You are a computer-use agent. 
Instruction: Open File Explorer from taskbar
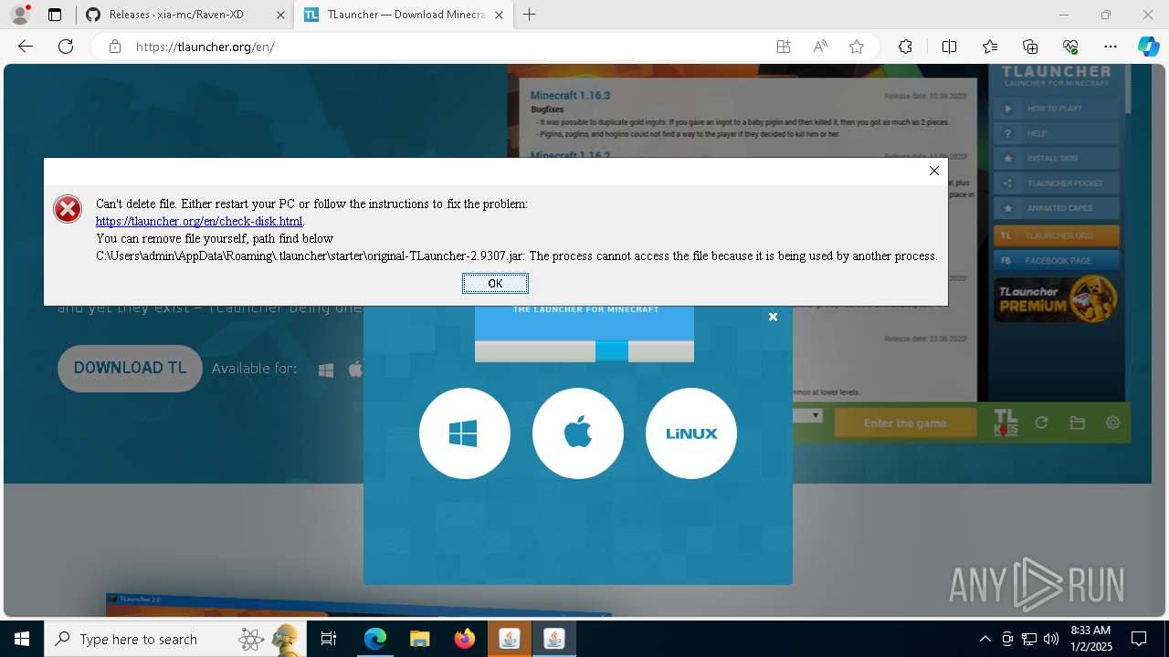point(420,639)
